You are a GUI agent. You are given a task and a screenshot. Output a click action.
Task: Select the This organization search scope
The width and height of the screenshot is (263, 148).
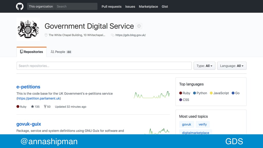(41, 6)
